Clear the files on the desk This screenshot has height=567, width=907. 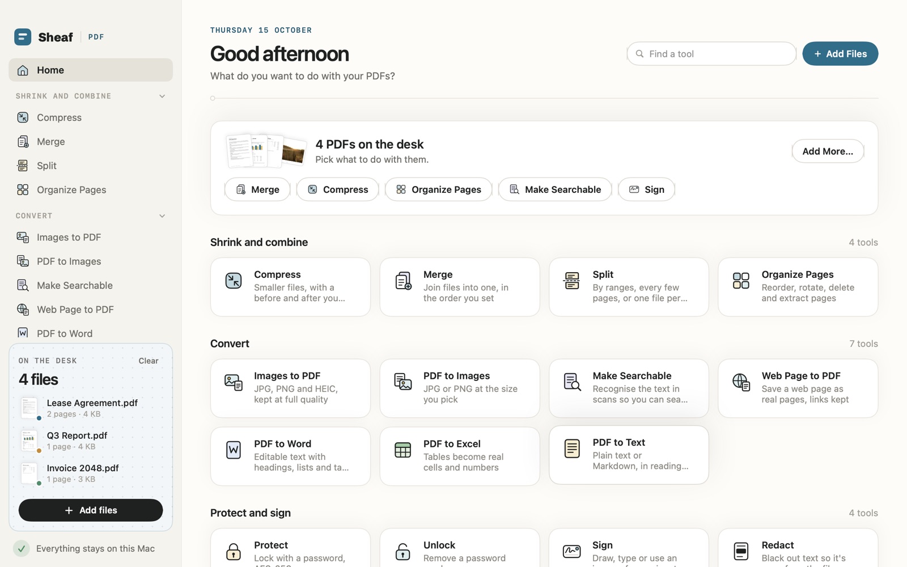click(x=149, y=361)
